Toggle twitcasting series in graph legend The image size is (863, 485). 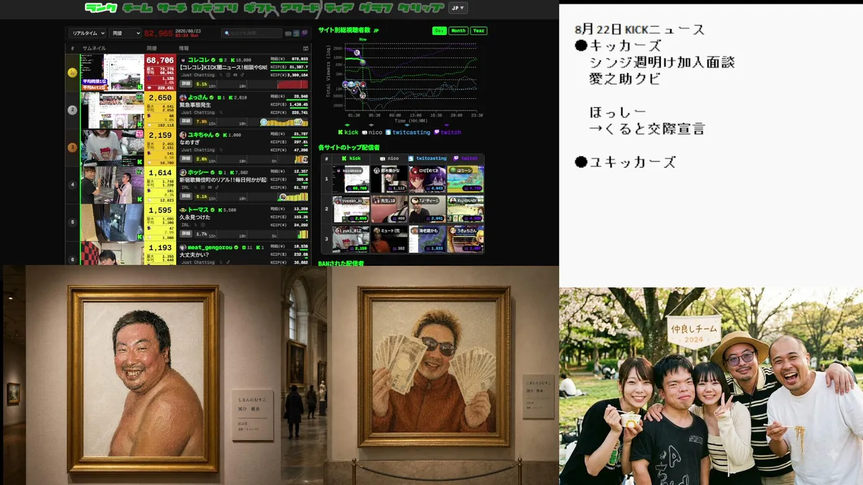click(408, 132)
